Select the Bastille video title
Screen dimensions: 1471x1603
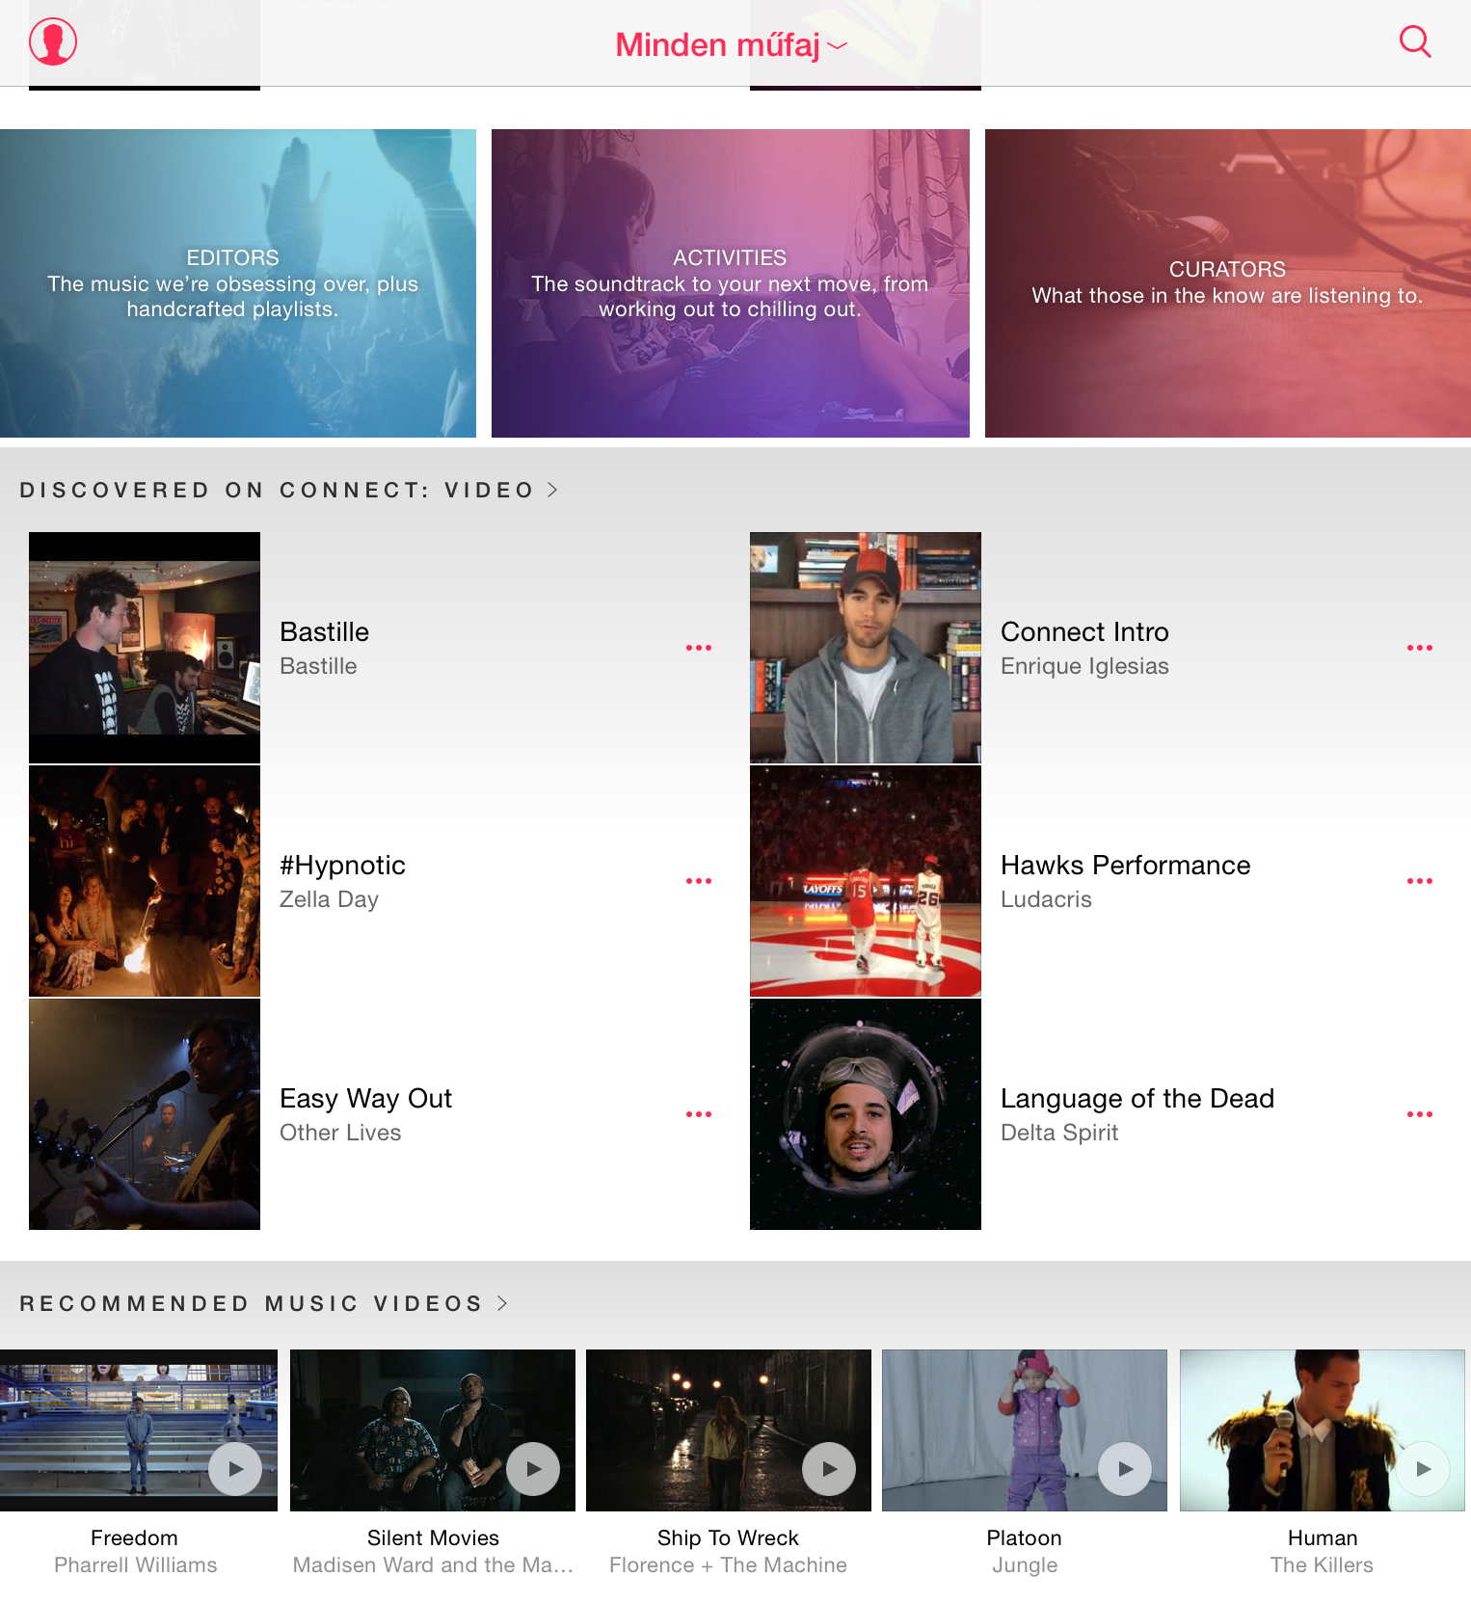click(x=325, y=632)
